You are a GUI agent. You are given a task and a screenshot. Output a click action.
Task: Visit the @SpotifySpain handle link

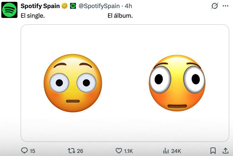tap(99, 6)
